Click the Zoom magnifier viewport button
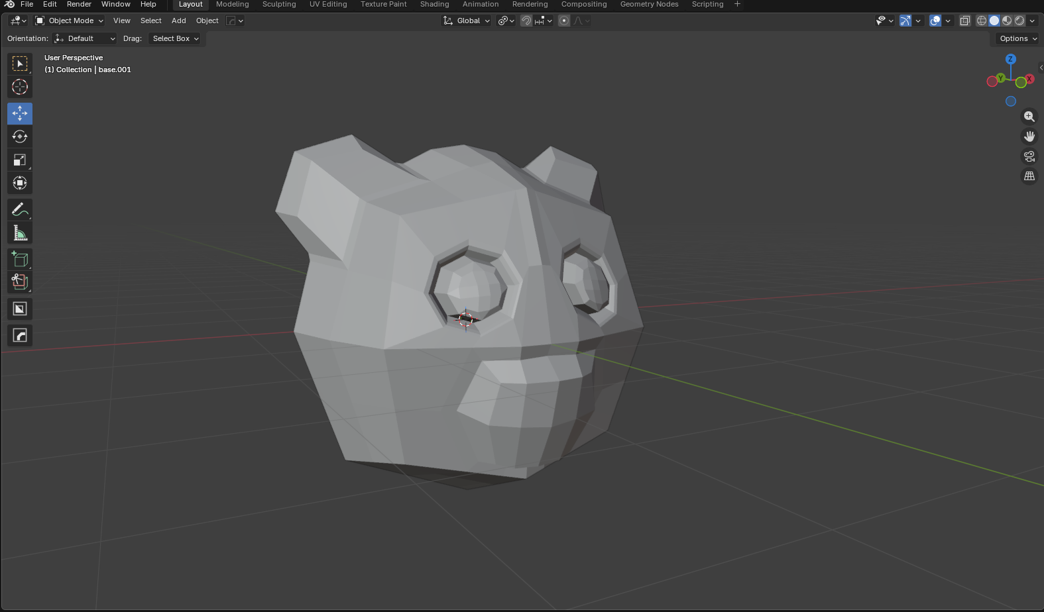The height and width of the screenshot is (612, 1044). [x=1029, y=117]
